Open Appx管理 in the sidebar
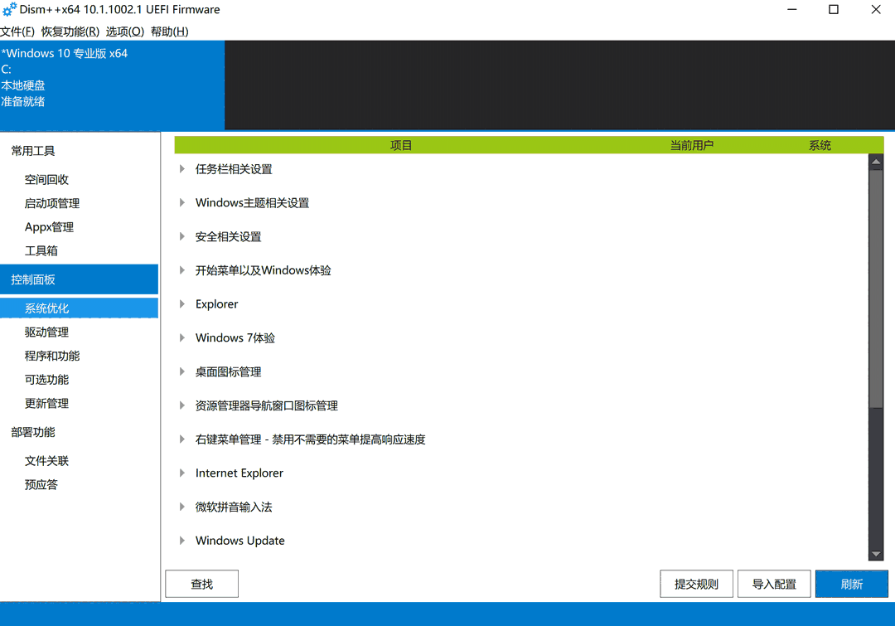Screen dimensions: 895x626 49,226
